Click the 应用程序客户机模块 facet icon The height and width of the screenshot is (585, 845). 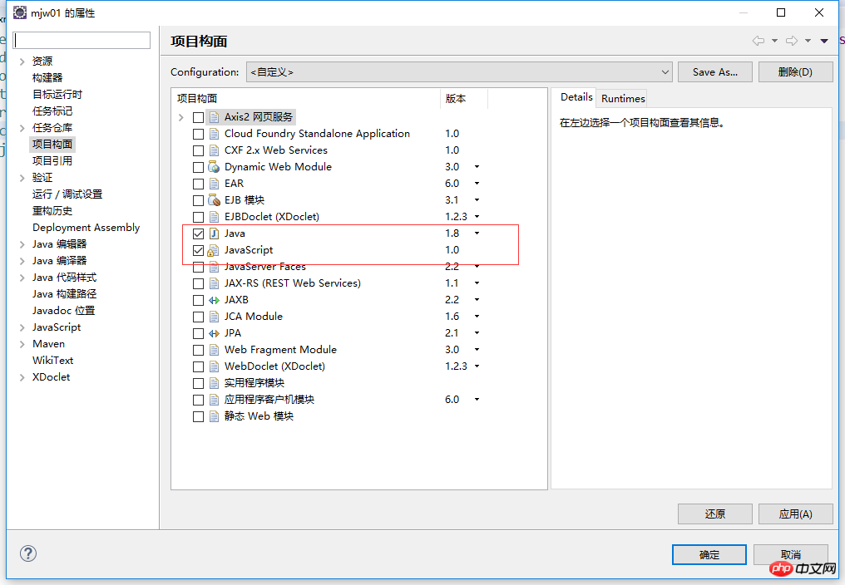[x=214, y=400]
